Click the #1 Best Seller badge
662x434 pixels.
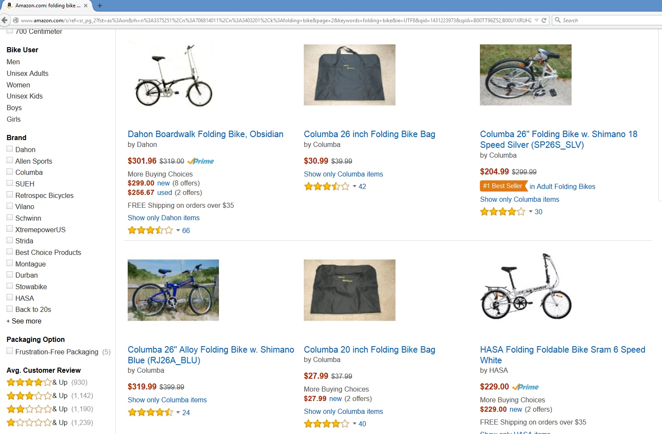click(503, 186)
